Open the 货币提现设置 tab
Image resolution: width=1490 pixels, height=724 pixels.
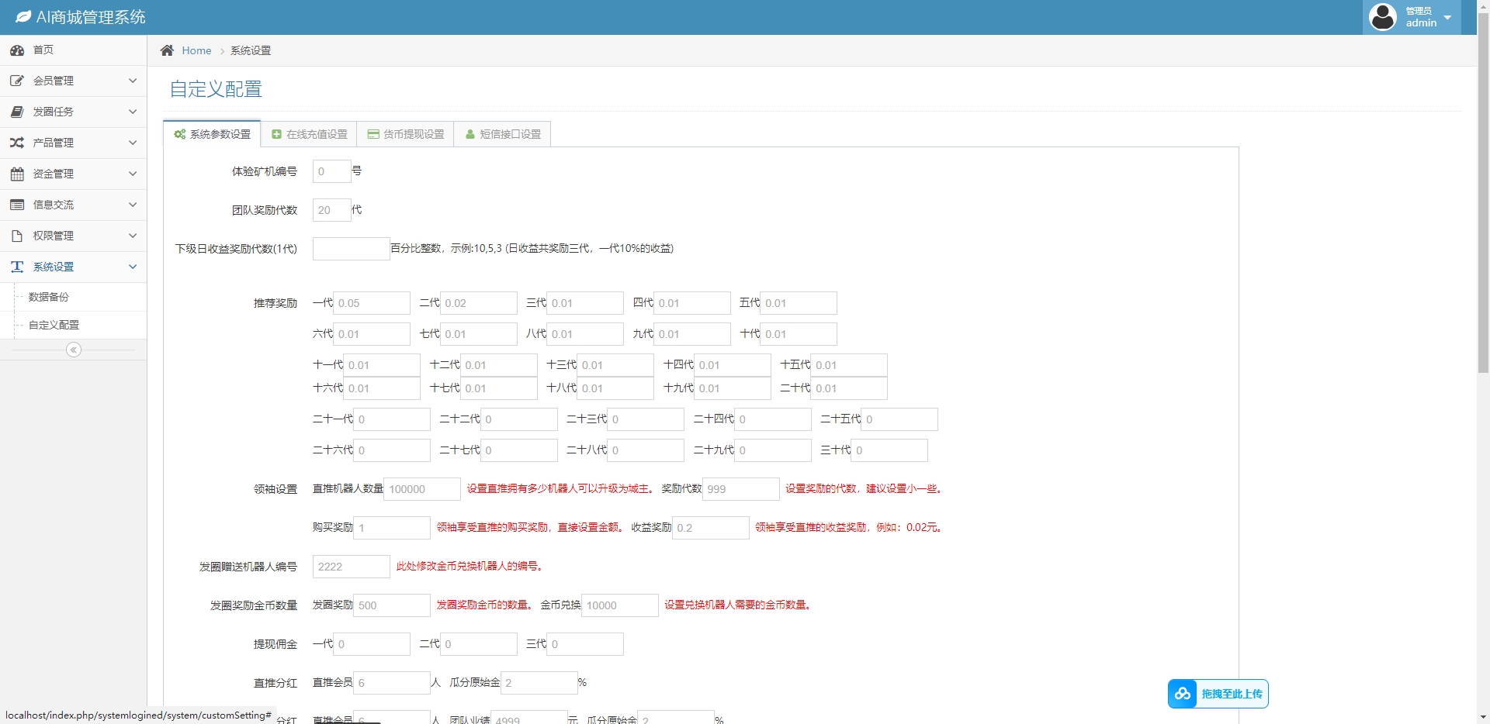(x=406, y=134)
